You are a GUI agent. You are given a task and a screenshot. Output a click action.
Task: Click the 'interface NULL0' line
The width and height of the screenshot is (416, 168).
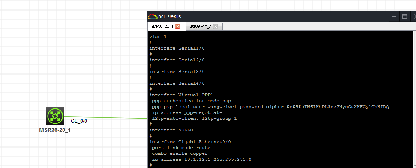171,130
